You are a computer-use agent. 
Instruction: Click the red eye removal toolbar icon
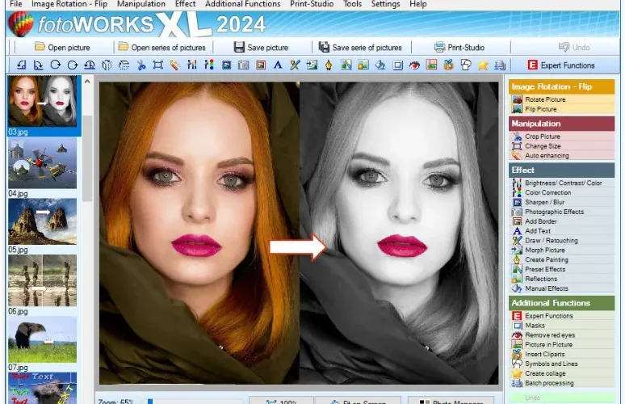pos(414,65)
